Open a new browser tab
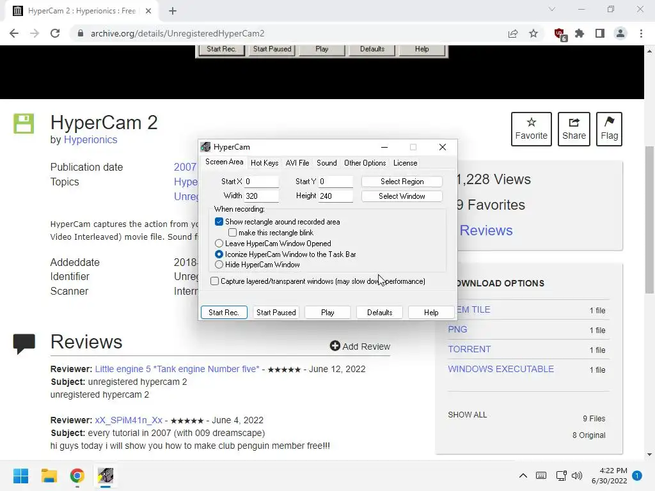The width and height of the screenshot is (655, 491). point(173,11)
